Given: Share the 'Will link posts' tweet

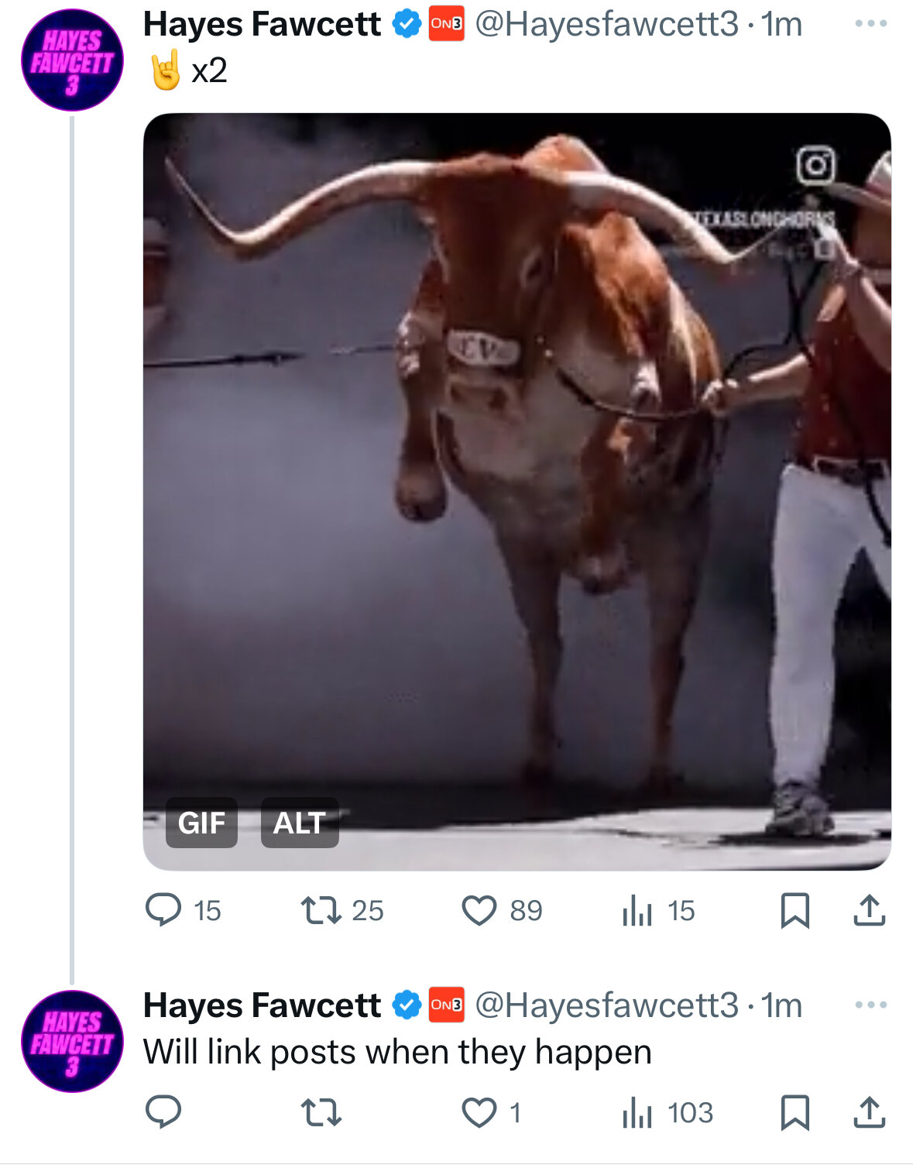Looking at the screenshot, I should (869, 1112).
